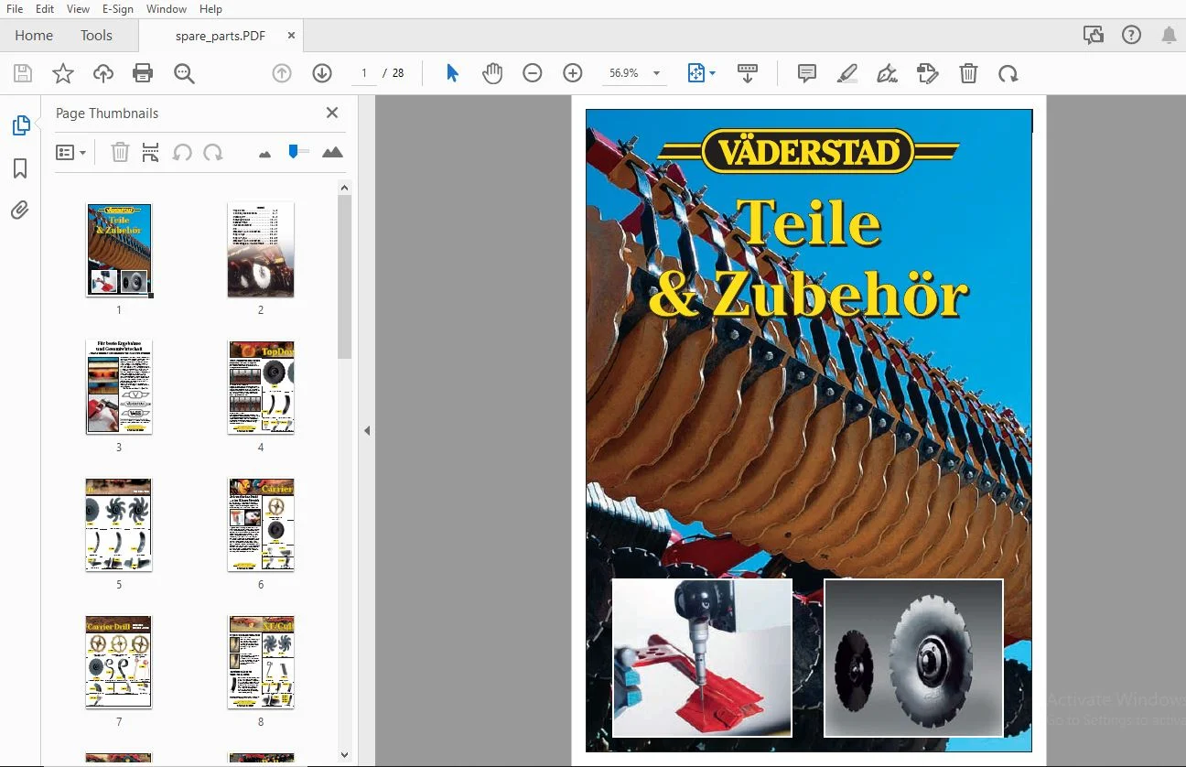Select page 8 thumbnail
The image size is (1186, 767).
tap(261, 662)
